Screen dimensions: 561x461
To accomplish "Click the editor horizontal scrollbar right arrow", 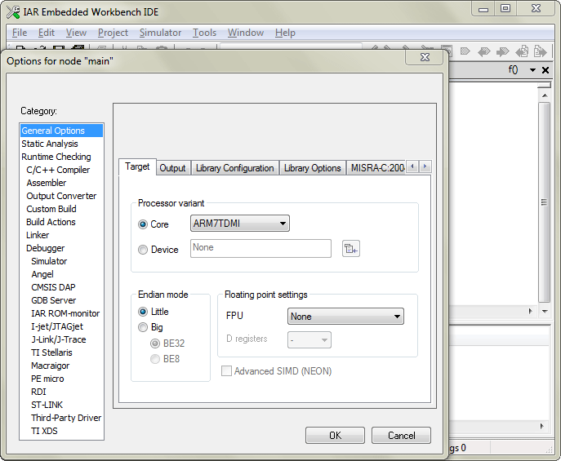I will 530,311.
